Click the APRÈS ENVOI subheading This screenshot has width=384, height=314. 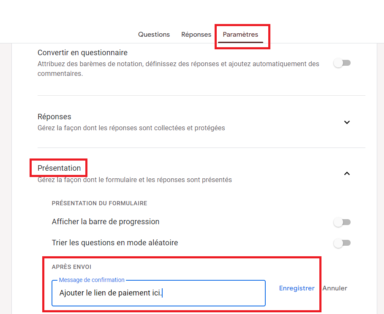click(x=71, y=267)
